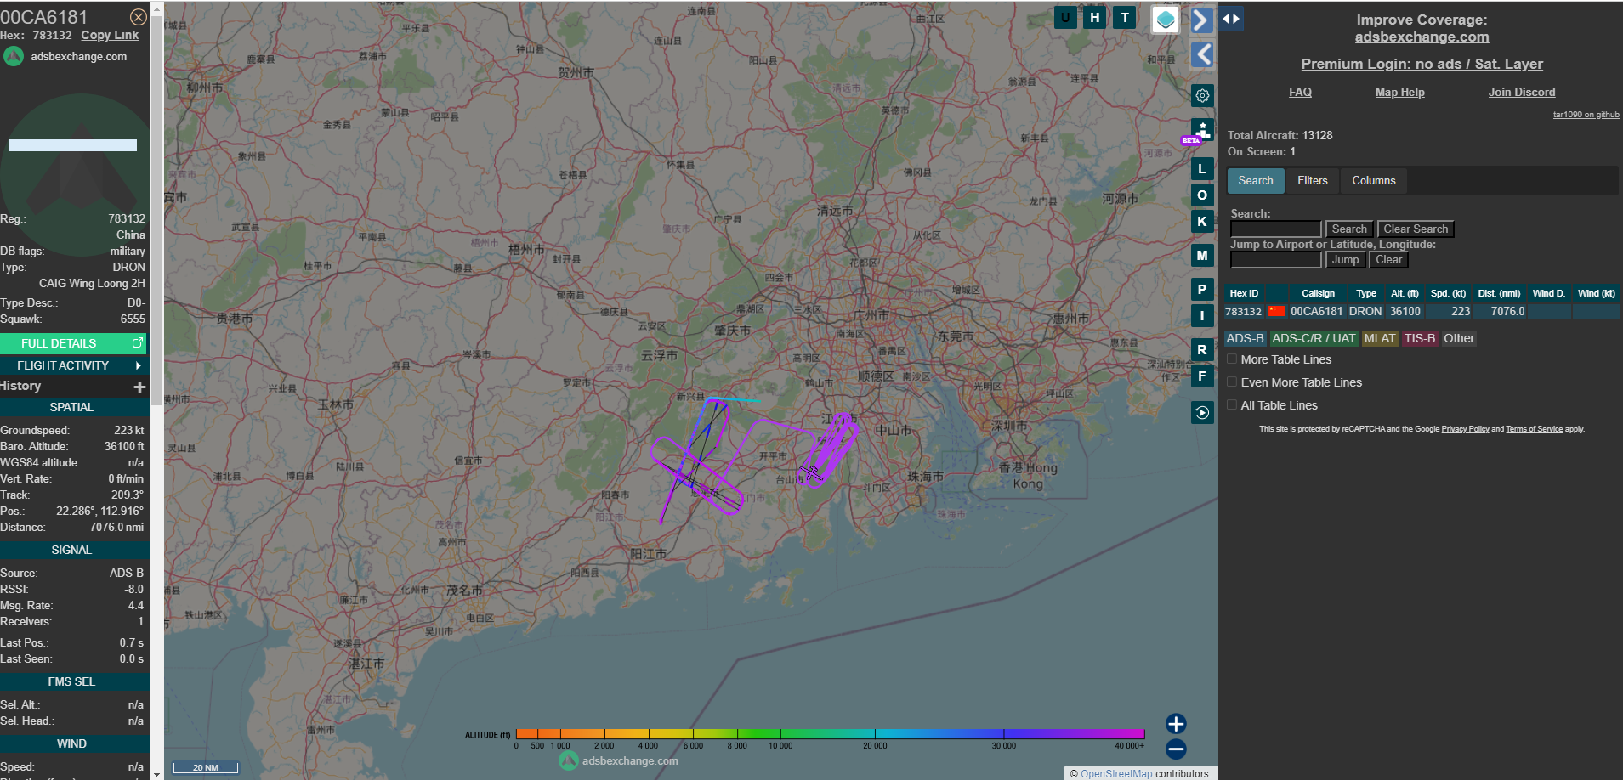Click the T map toggle button
Image resolution: width=1623 pixels, height=780 pixels.
1125,17
